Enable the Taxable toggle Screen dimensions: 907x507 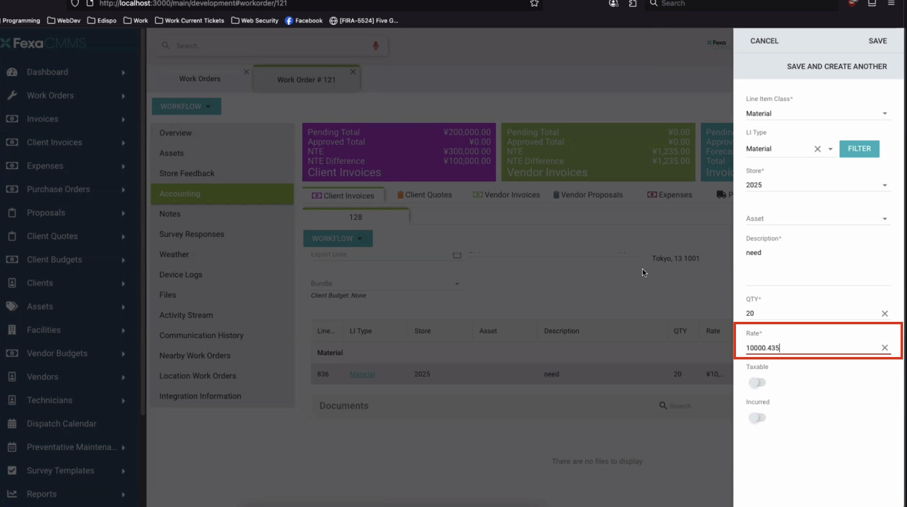pos(757,382)
